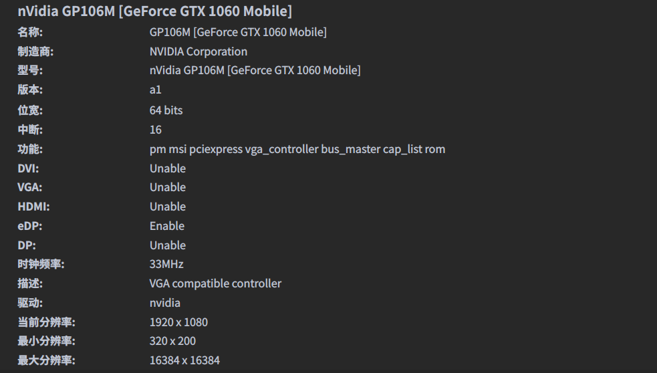The image size is (657, 373).
Task: Click the nVidia GP106M heading title
Action: (x=154, y=11)
